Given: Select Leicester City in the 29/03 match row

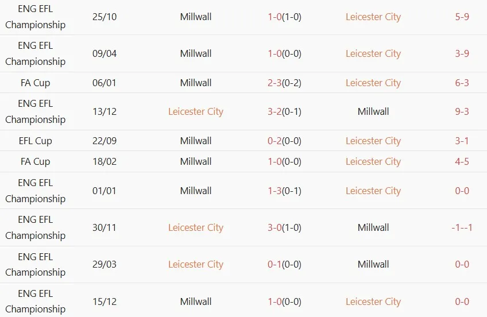Looking at the screenshot, I should (196, 264).
